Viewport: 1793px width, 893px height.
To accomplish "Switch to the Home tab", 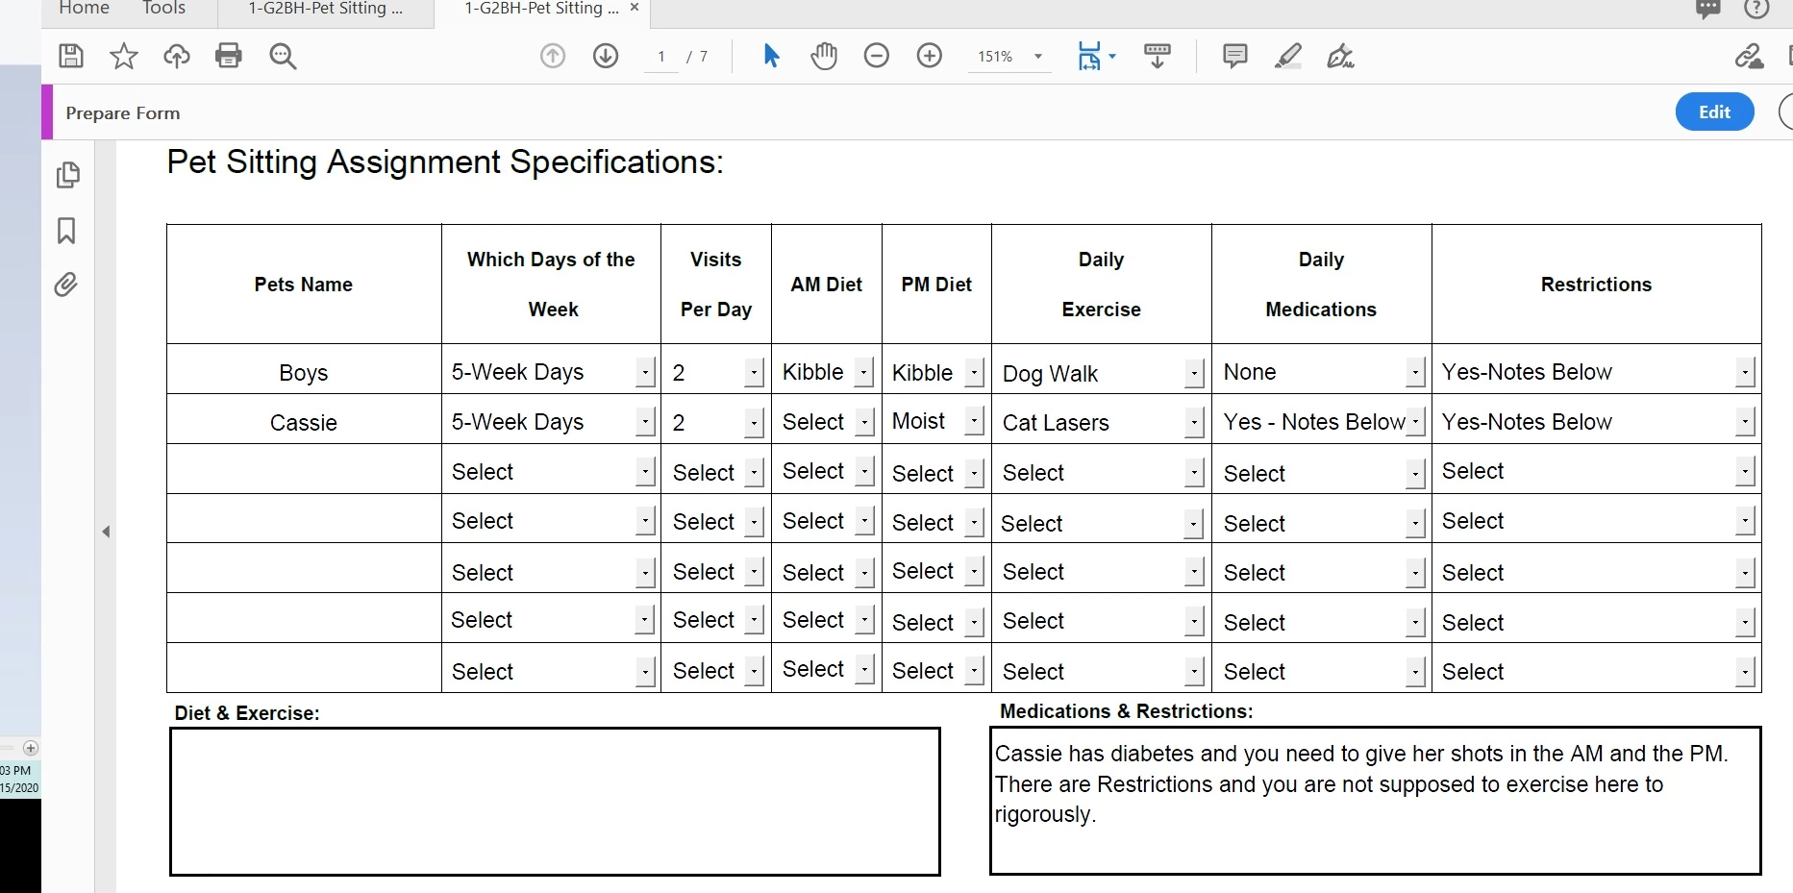I will click(x=85, y=9).
